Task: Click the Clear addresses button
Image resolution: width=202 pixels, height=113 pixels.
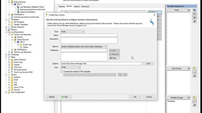Action: tap(114, 58)
